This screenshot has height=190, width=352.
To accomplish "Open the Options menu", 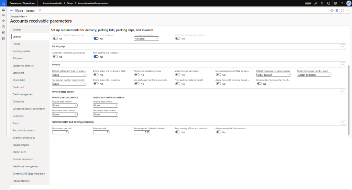I will (x=30, y=11).
